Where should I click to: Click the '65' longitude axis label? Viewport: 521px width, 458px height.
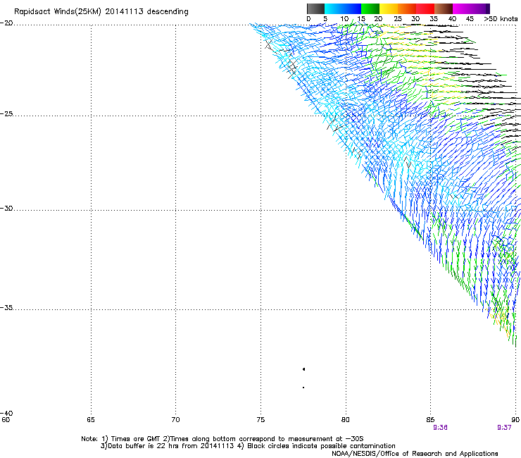coord(91,420)
